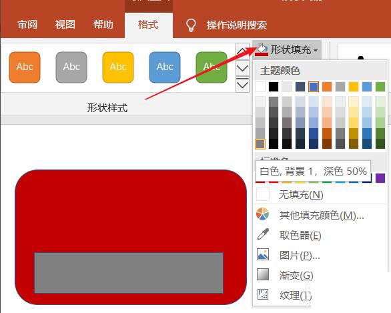Pick the orange theme color swatch

coord(327,87)
